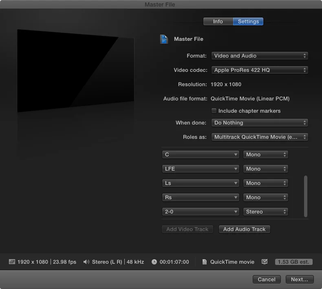The height and width of the screenshot is (289, 322).
Task: Click the 1920 x 1080 resolution value
Action: point(226,84)
